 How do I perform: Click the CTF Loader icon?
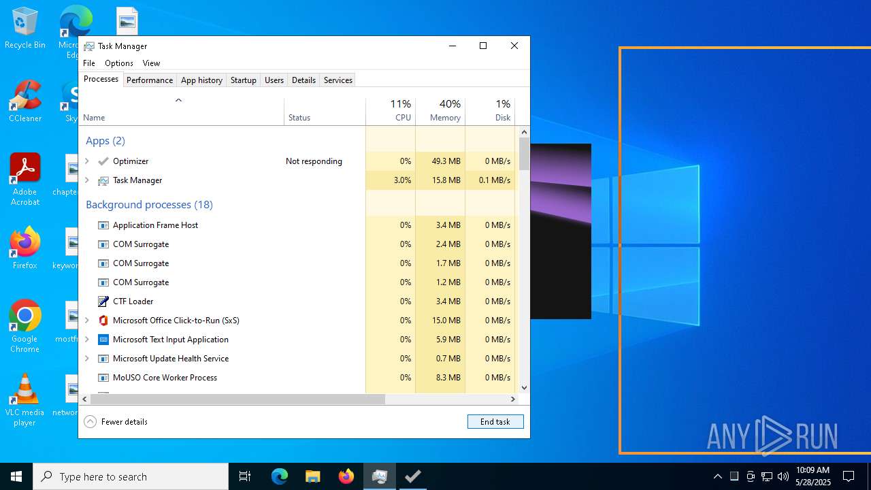[x=103, y=301]
